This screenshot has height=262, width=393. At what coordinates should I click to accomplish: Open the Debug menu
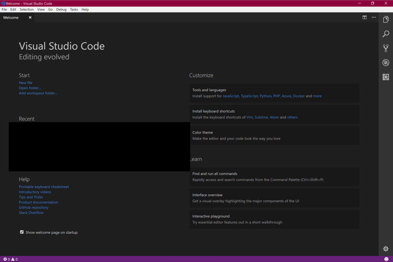(61, 9)
